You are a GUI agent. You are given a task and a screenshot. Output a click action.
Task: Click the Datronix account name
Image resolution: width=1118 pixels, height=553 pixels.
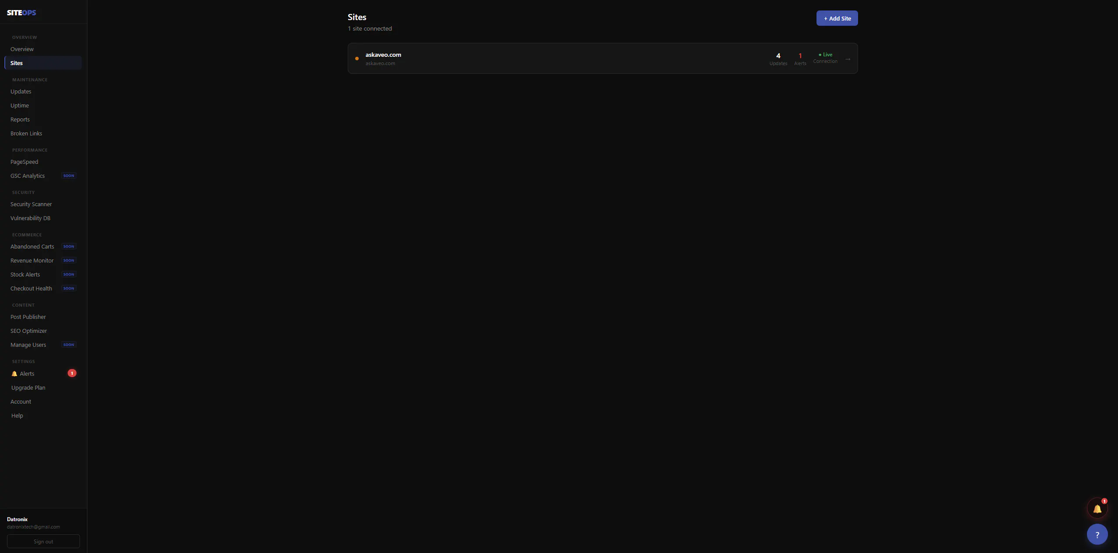(17, 519)
